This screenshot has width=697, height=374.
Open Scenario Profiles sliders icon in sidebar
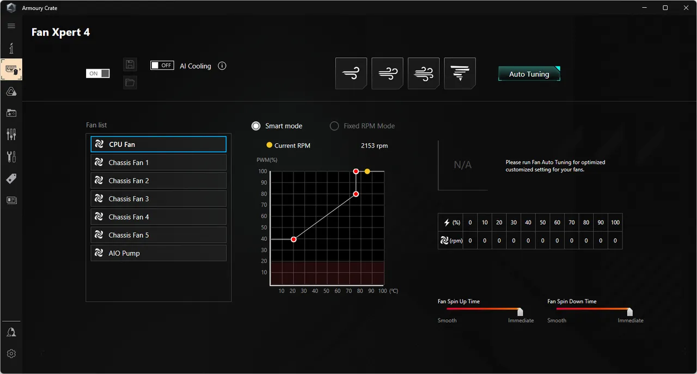click(11, 134)
